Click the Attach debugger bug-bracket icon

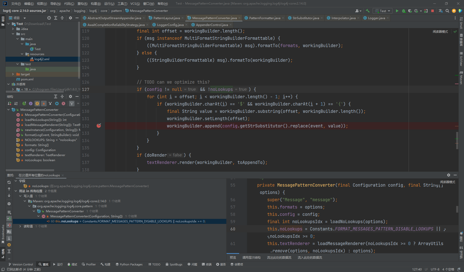point(426,11)
